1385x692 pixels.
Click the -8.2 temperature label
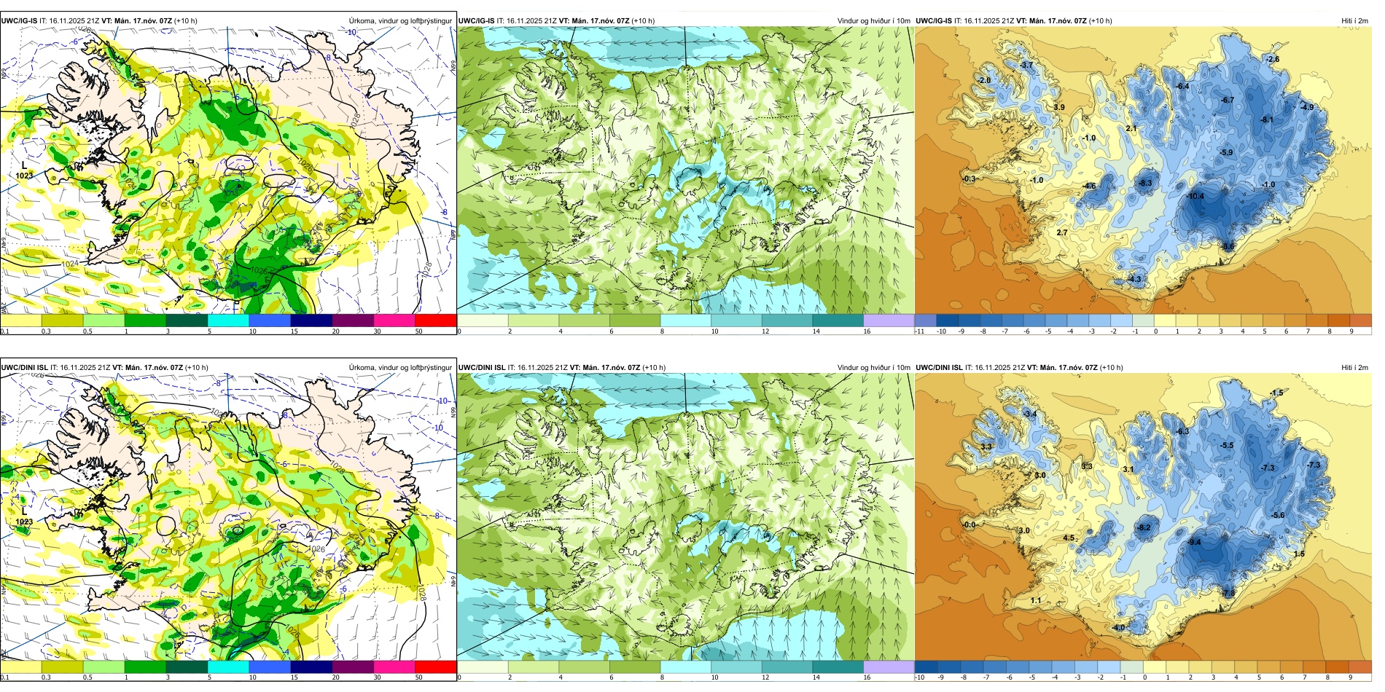[x=1144, y=527]
